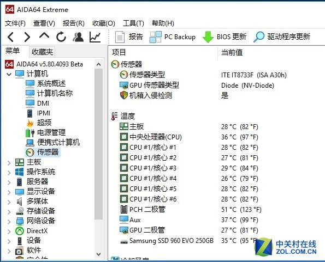This screenshot has width=325, height=262.
Task: Open the graph chart toolbar icon
Action: [95, 37]
